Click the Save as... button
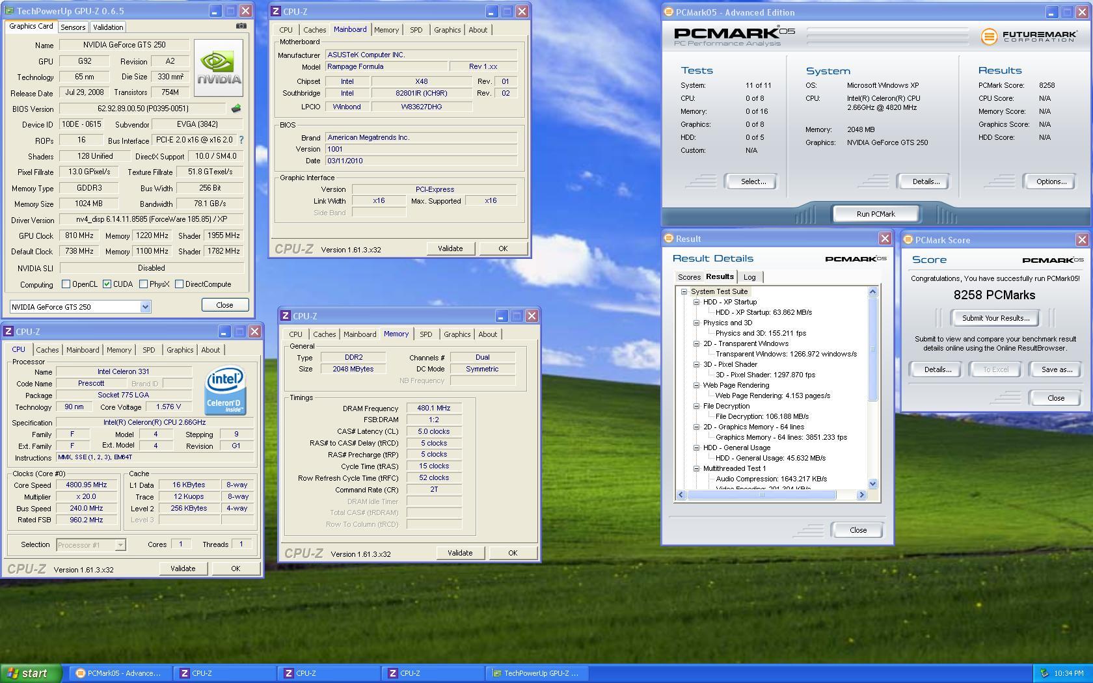1093x683 pixels. (1057, 369)
